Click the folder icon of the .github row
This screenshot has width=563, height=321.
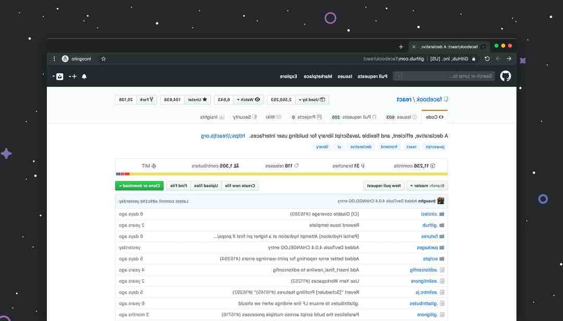pyautogui.click(x=442, y=225)
